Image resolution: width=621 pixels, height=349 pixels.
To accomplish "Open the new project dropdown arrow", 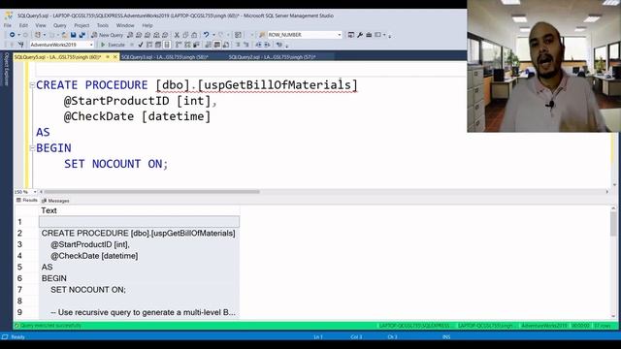I will (44, 35).
